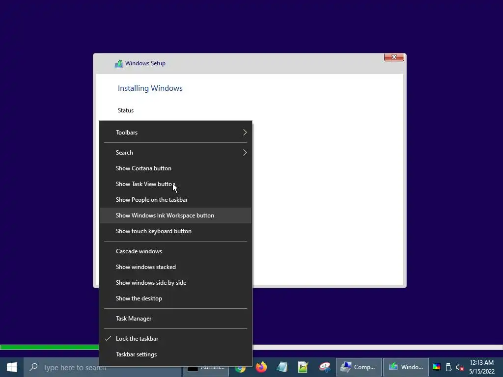Open Firefox from the taskbar
503x377 pixels.
coord(261,367)
